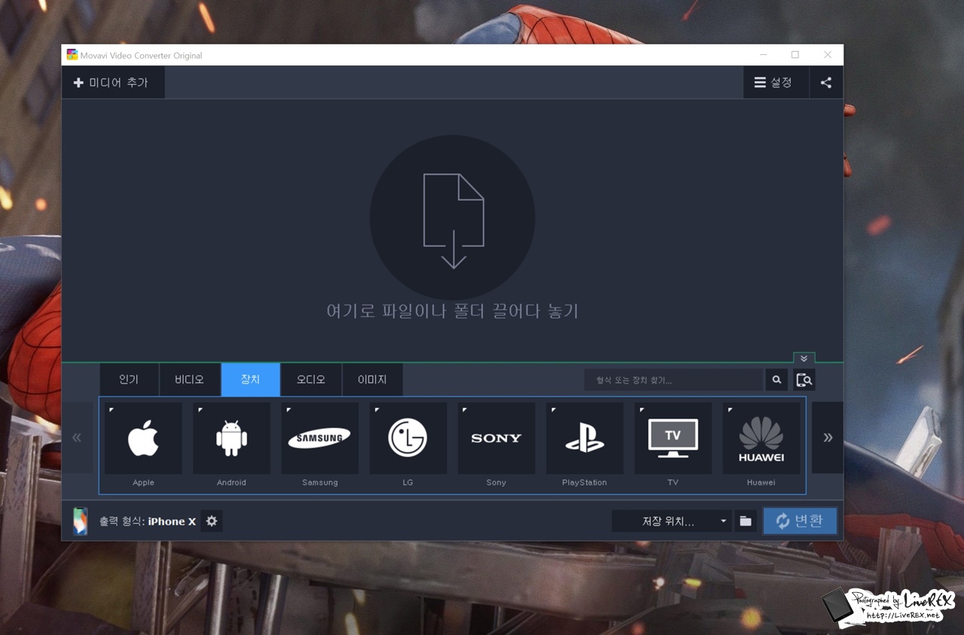The height and width of the screenshot is (635, 964).
Task: Click the Movavi app logo in title bar
Action: (x=72, y=55)
